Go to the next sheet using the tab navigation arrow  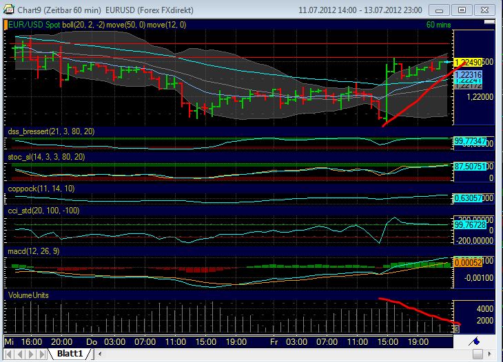(x=31, y=354)
